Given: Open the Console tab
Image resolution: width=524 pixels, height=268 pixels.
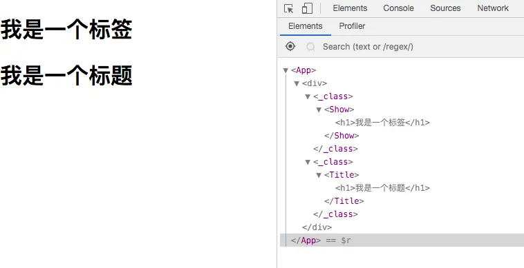Looking at the screenshot, I should (398, 8).
